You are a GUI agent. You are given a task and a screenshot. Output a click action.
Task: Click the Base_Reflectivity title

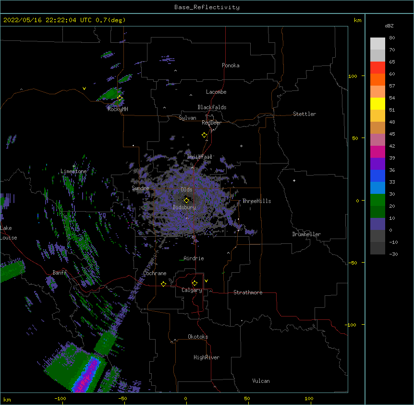207,7
